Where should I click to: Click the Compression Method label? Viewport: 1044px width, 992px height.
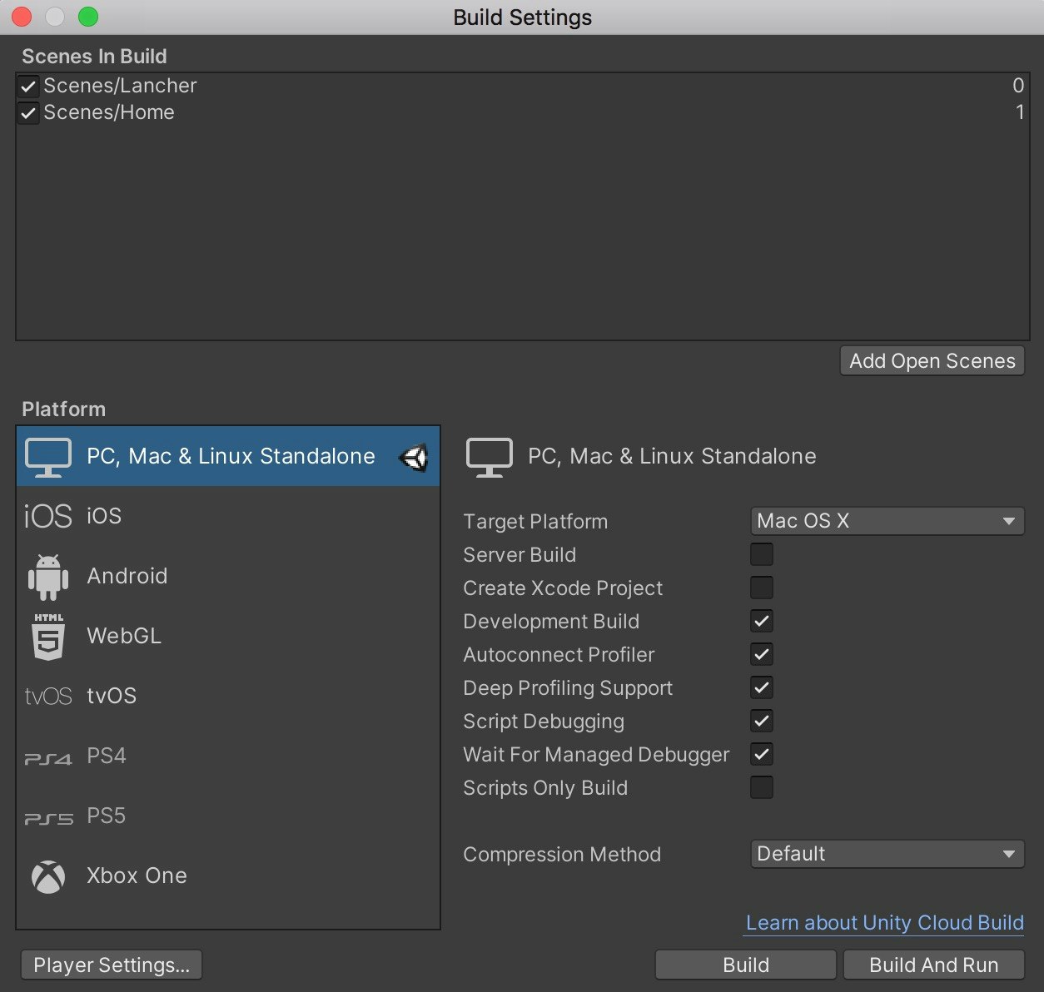click(562, 855)
